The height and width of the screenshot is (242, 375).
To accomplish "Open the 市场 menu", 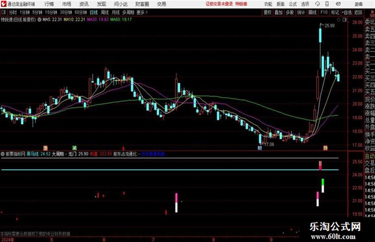I will (67, 4).
